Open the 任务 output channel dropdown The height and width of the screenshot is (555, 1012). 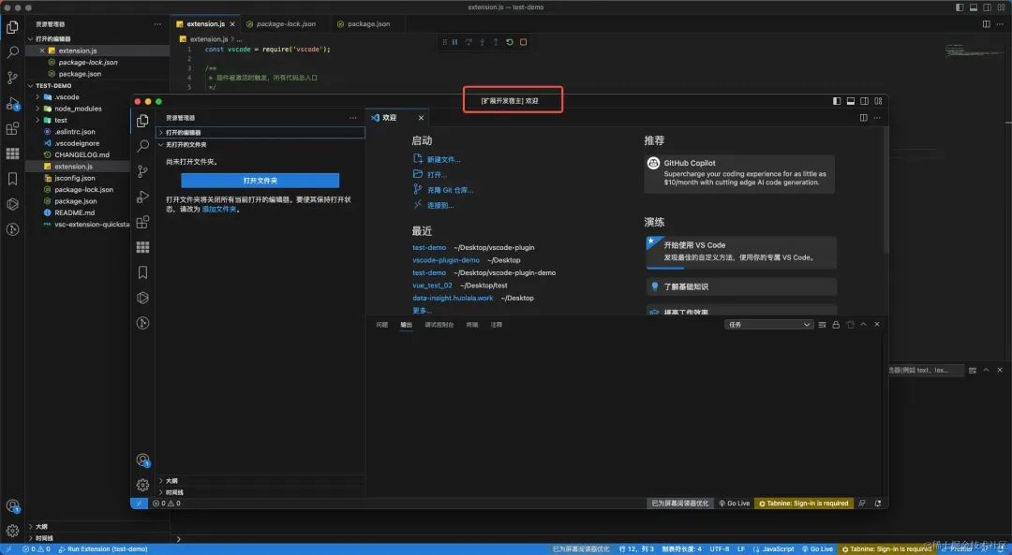768,325
